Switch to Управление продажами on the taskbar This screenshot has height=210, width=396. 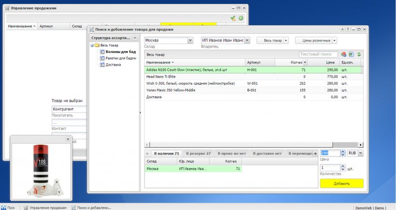(x=45, y=208)
